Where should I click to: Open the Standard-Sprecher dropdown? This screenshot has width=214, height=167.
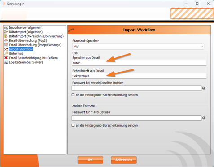point(138,47)
